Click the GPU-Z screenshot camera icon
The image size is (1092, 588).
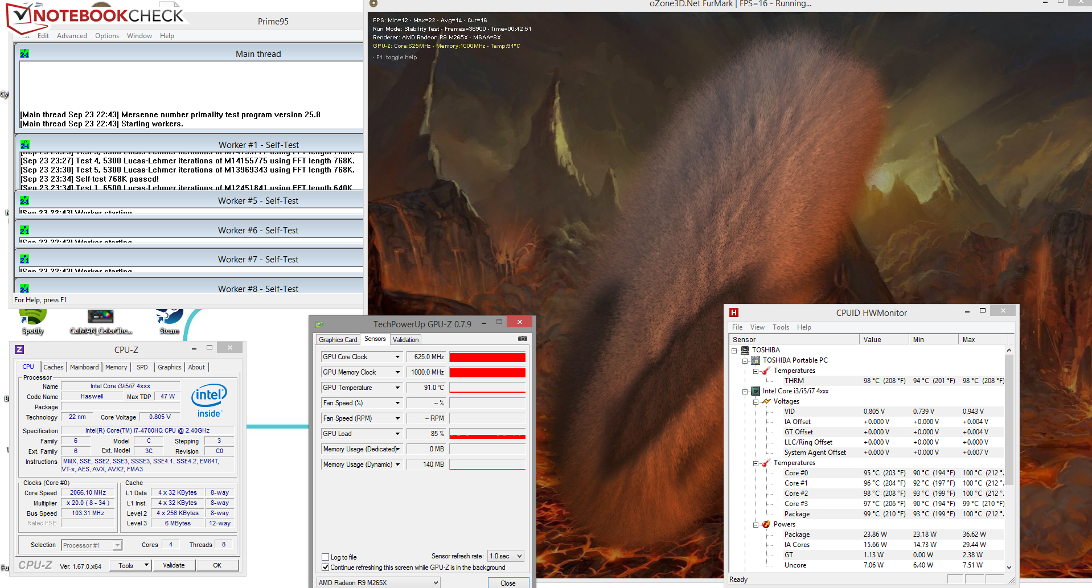[x=522, y=339]
